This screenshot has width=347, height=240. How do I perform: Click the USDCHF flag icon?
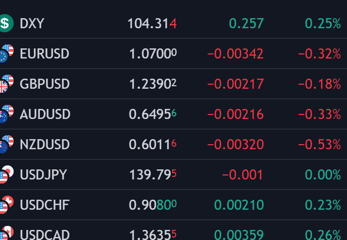point(6,205)
